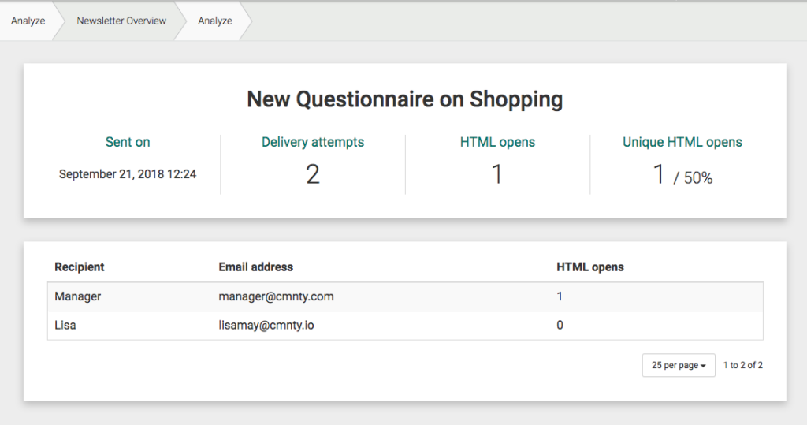
Task: Click the New Questionnaire on Shopping title
Action: (x=404, y=99)
